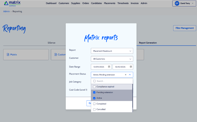Follow the Admin breadcrumb link

click(6, 12)
